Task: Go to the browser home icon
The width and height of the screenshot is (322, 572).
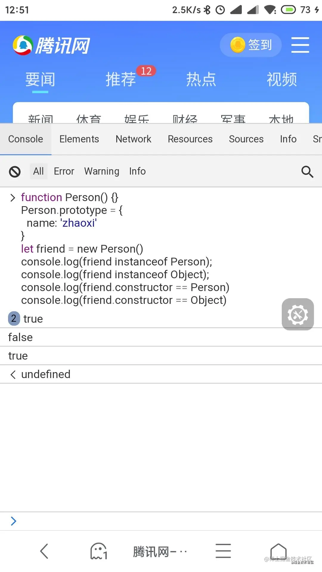Action: 278,551
